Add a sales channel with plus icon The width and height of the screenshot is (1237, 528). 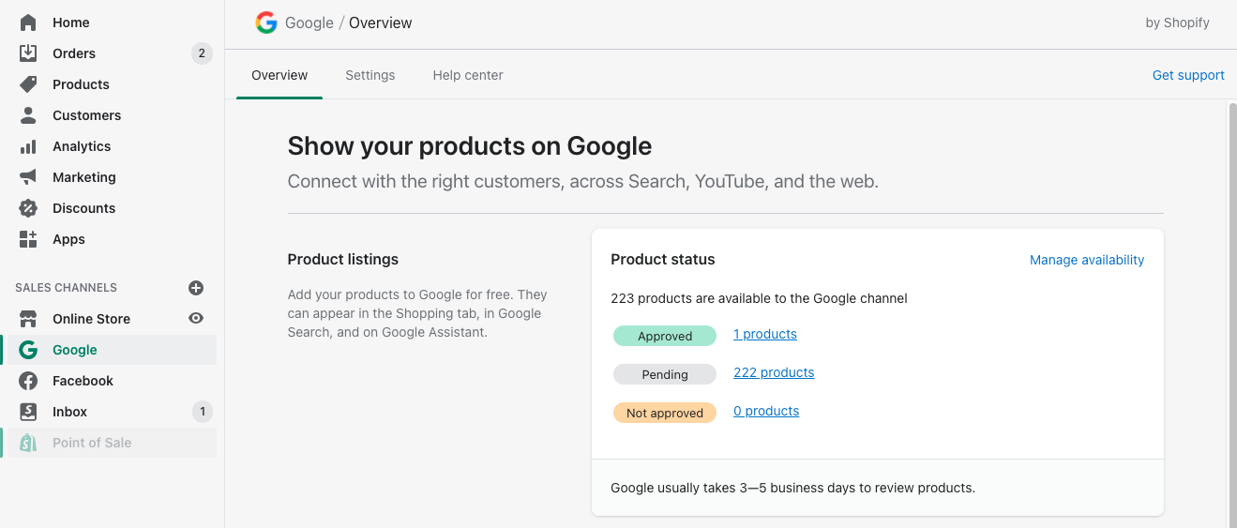[196, 288]
